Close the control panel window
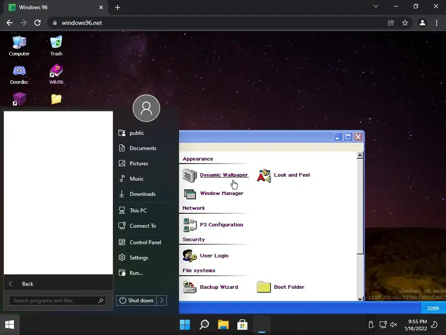This screenshot has width=446, height=335. click(x=358, y=137)
